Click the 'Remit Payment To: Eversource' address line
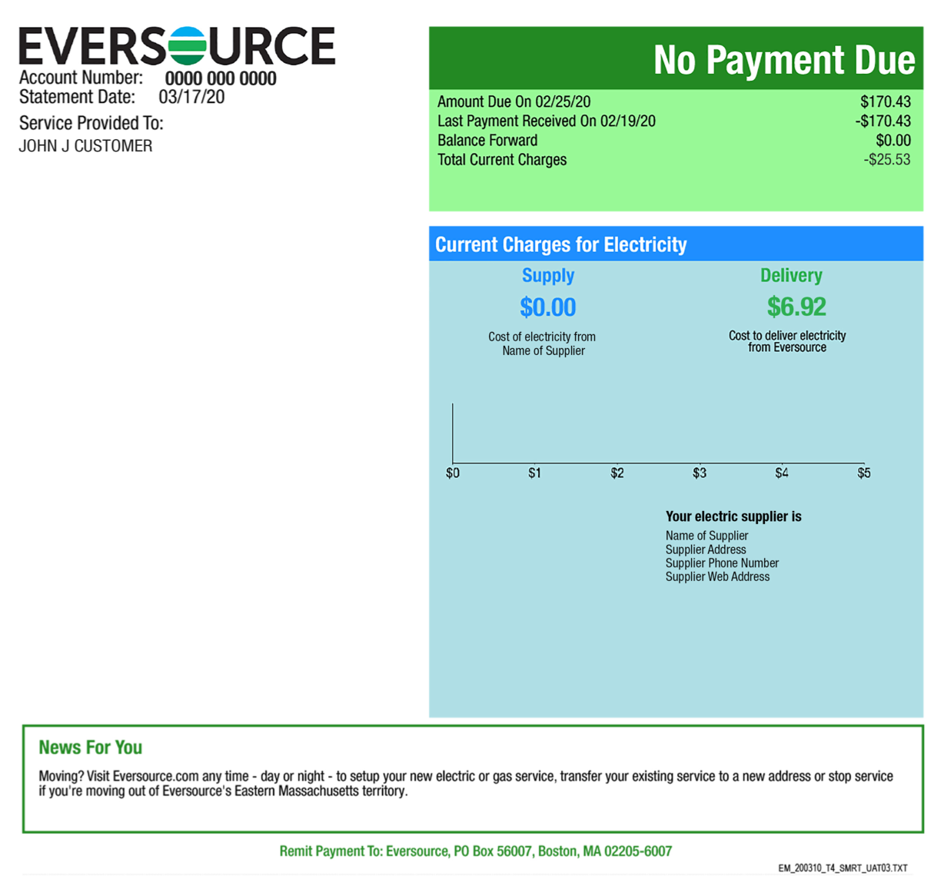The width and height of the screenshot is (944, 883). (476, 851)
